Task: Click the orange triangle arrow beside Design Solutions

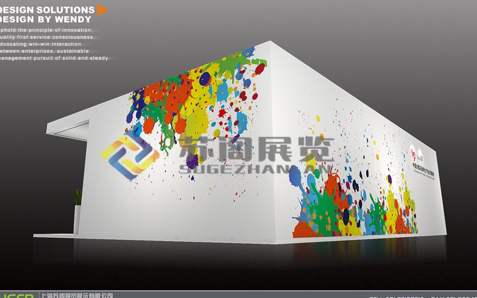Action: pos(102,10)
